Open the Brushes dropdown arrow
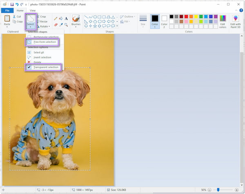Screen dimensions: 245x194 [76, 27]
